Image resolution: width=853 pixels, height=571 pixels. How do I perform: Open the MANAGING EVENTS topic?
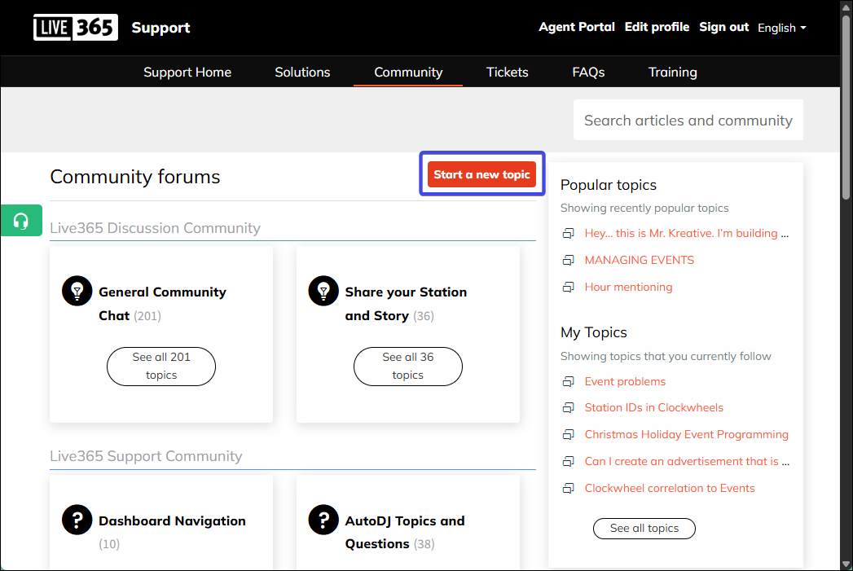640,260
